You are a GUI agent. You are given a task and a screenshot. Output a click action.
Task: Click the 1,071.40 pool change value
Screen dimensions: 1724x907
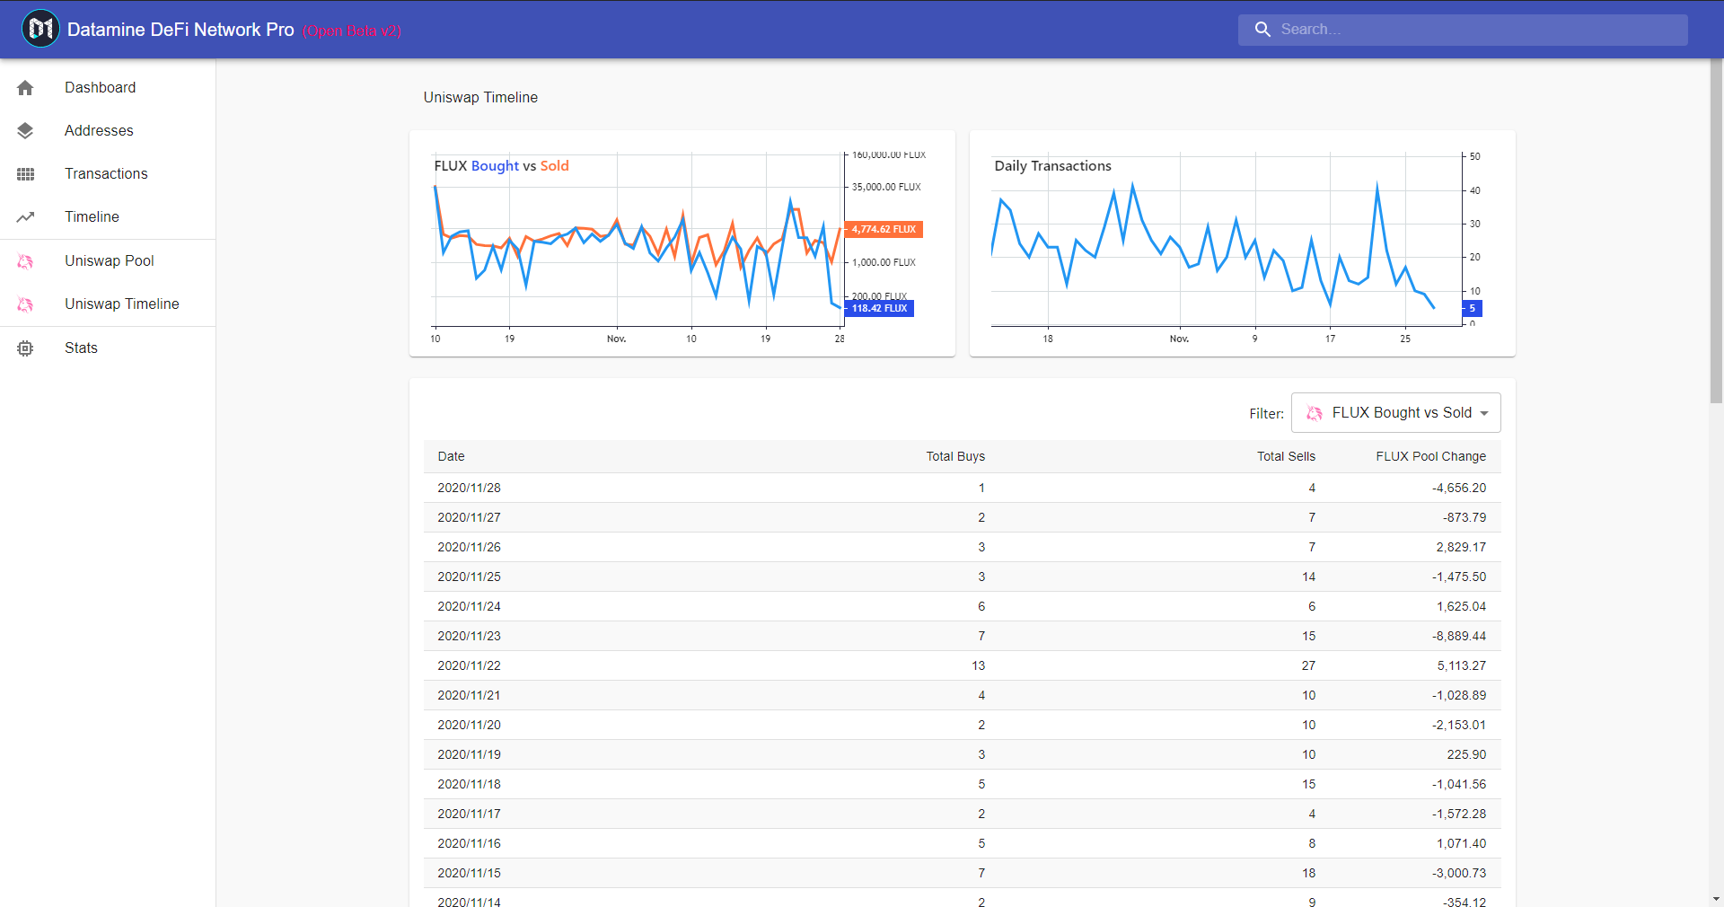(x=1461, y=843)
